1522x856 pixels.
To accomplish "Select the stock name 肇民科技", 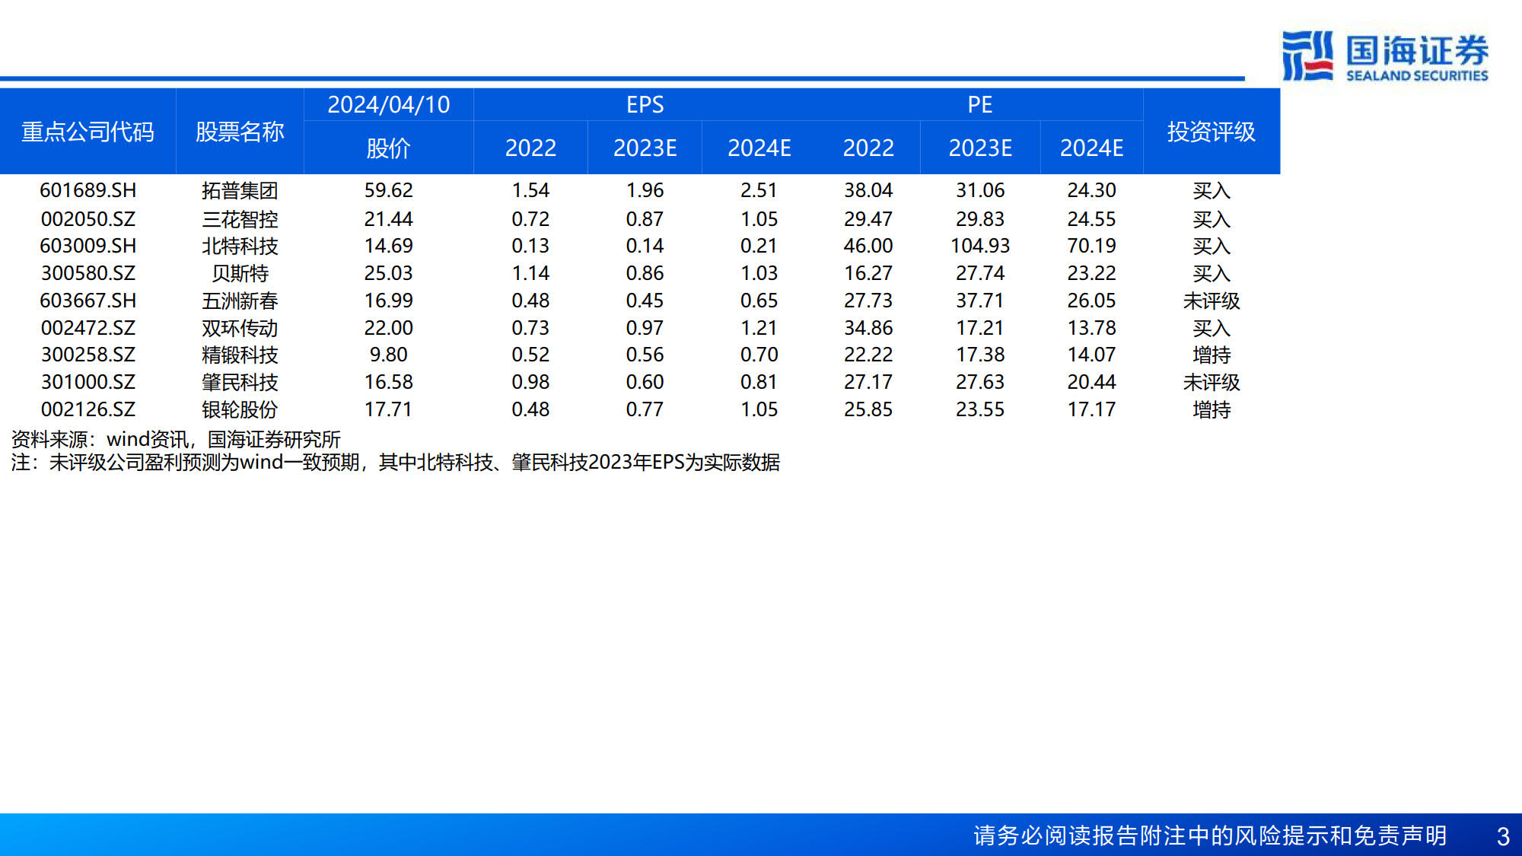I will pos(240,382).
